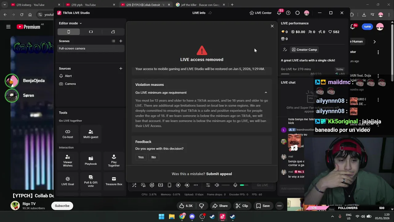Click the LIVE info share arrow icon
The height and width of the screenshot is (222, 394).
[x=210, y=13]
